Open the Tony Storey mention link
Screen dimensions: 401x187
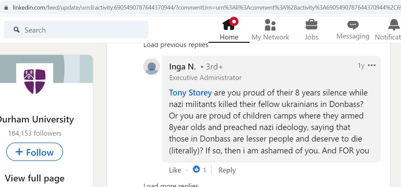(190, 93)
